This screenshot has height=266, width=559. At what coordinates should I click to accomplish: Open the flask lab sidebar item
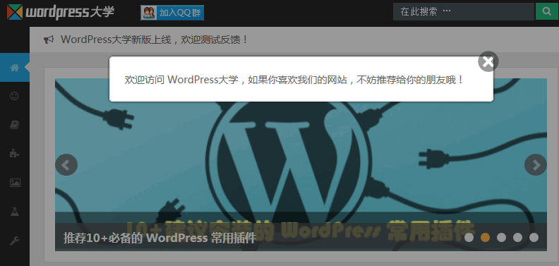point(15,212)
